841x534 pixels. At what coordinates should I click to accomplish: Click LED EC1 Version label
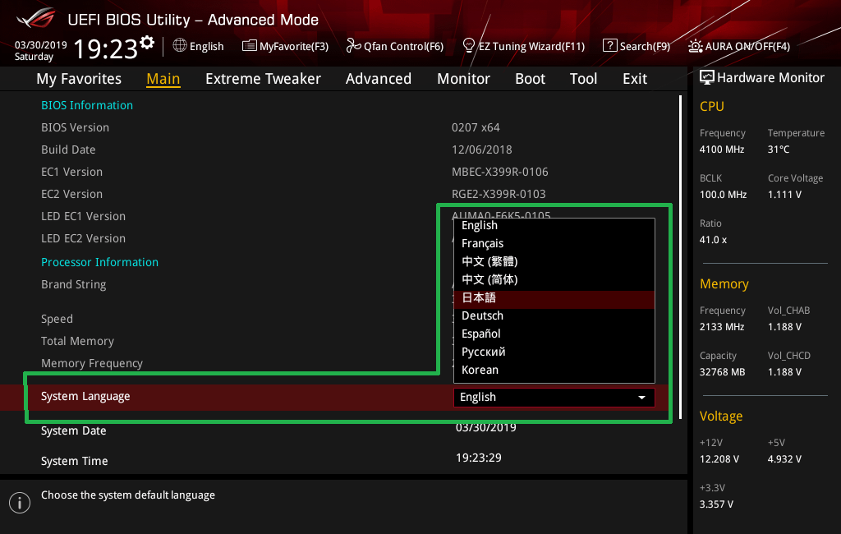point(83,216)
